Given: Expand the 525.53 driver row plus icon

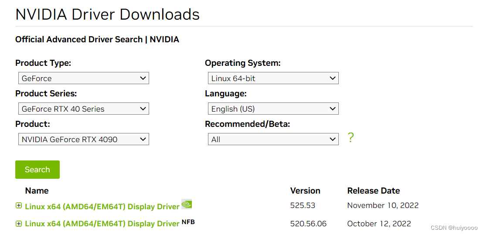Looking at the screenshot, I should 18,205.
